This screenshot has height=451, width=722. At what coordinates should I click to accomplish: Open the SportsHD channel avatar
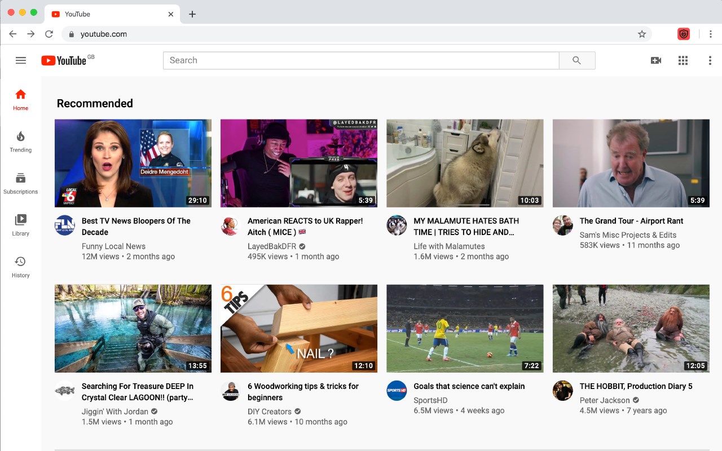[x=397, y=391]
